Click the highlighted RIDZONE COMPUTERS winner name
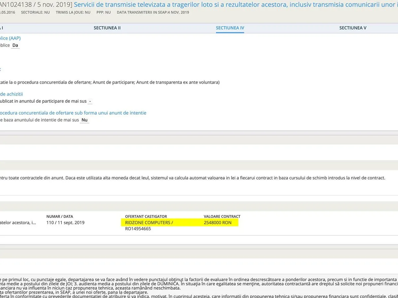 [149, 223]
